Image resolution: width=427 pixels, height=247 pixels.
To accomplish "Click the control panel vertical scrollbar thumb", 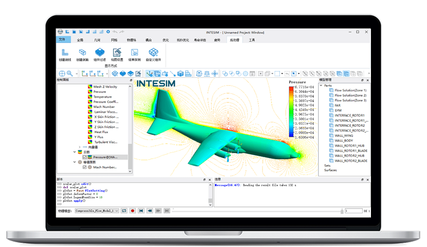I will coord(130,156).
